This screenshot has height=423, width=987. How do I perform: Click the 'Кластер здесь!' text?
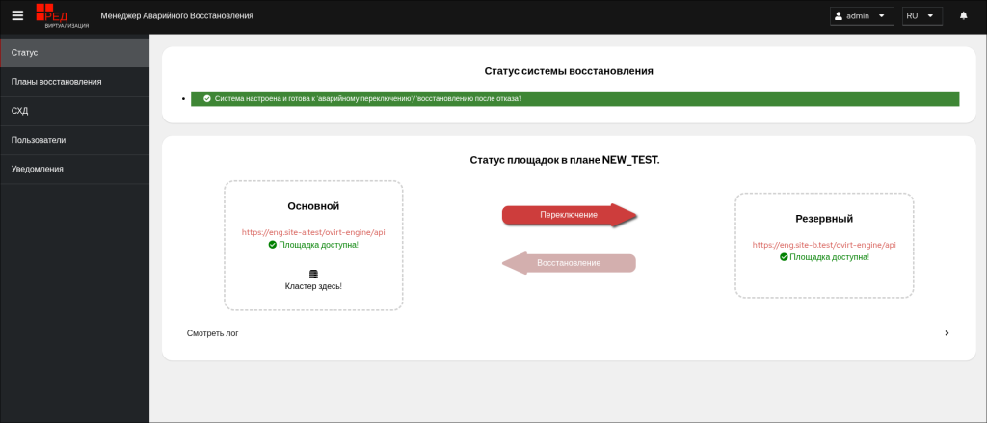click(x=313, y=286)
